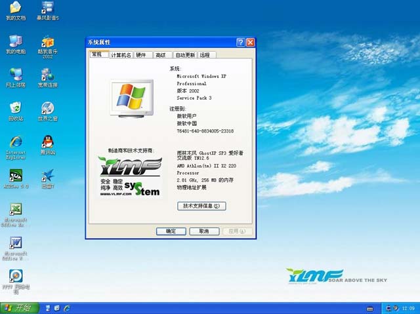Image resolution: width=420 pixels, height=314 pixels.
Task: Open the 我的文档 desktop icon
Action: pos(16,9)
